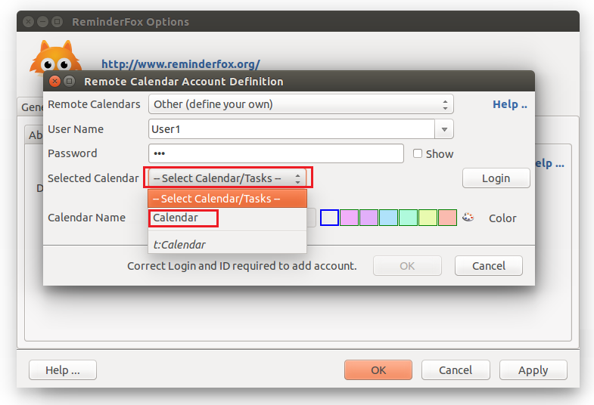
Task: Visit the reminderfox.org website link
Action: (x=181, y=64)
